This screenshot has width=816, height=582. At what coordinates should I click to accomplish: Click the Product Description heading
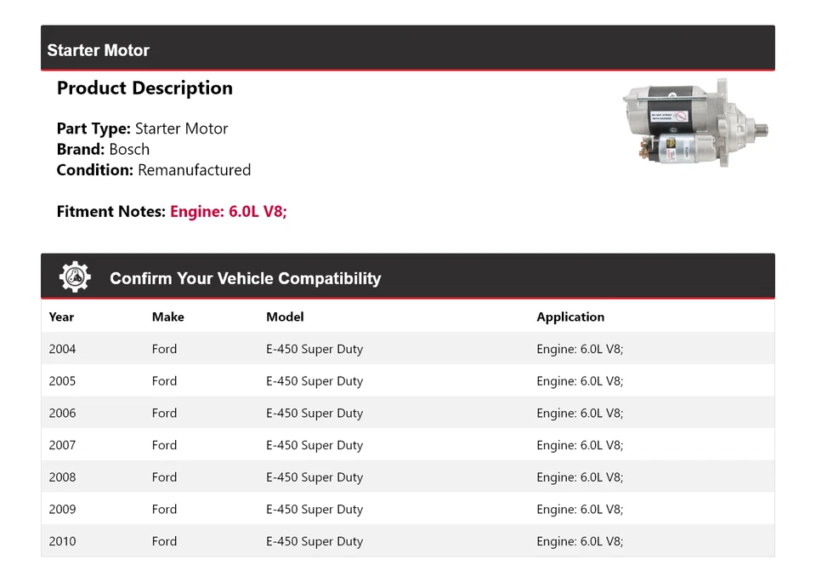(x=144, y=88)
